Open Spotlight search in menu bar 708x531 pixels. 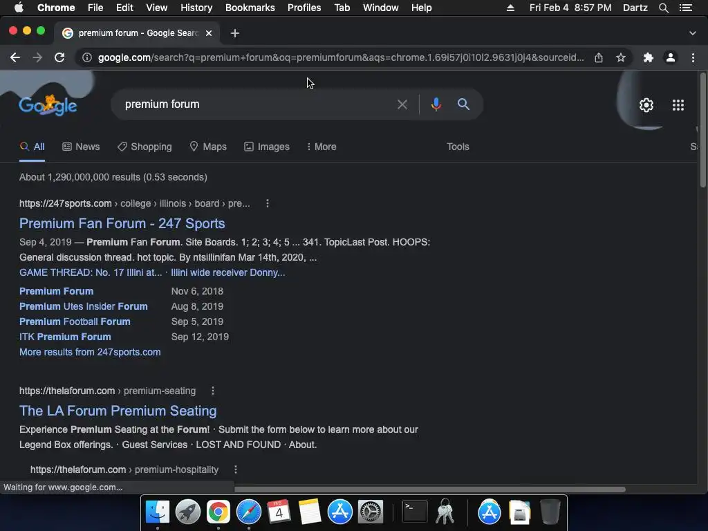(663, 8)
